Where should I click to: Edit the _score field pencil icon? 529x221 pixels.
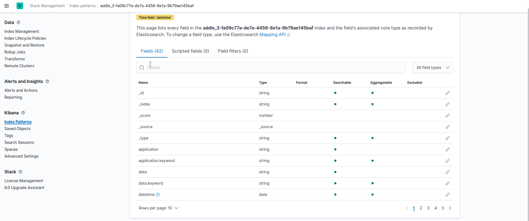click(x=447, y=116)
